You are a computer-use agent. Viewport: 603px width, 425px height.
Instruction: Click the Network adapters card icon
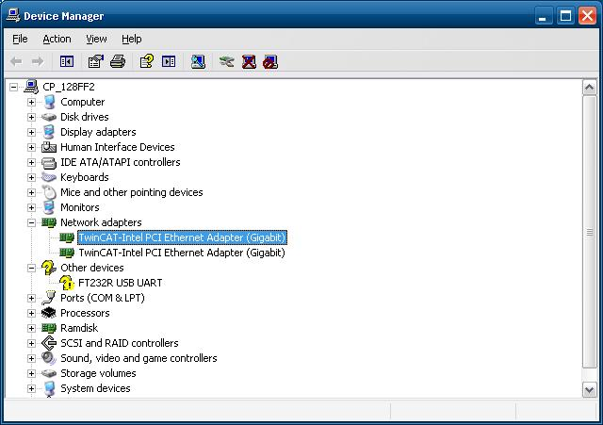point(49,222)
